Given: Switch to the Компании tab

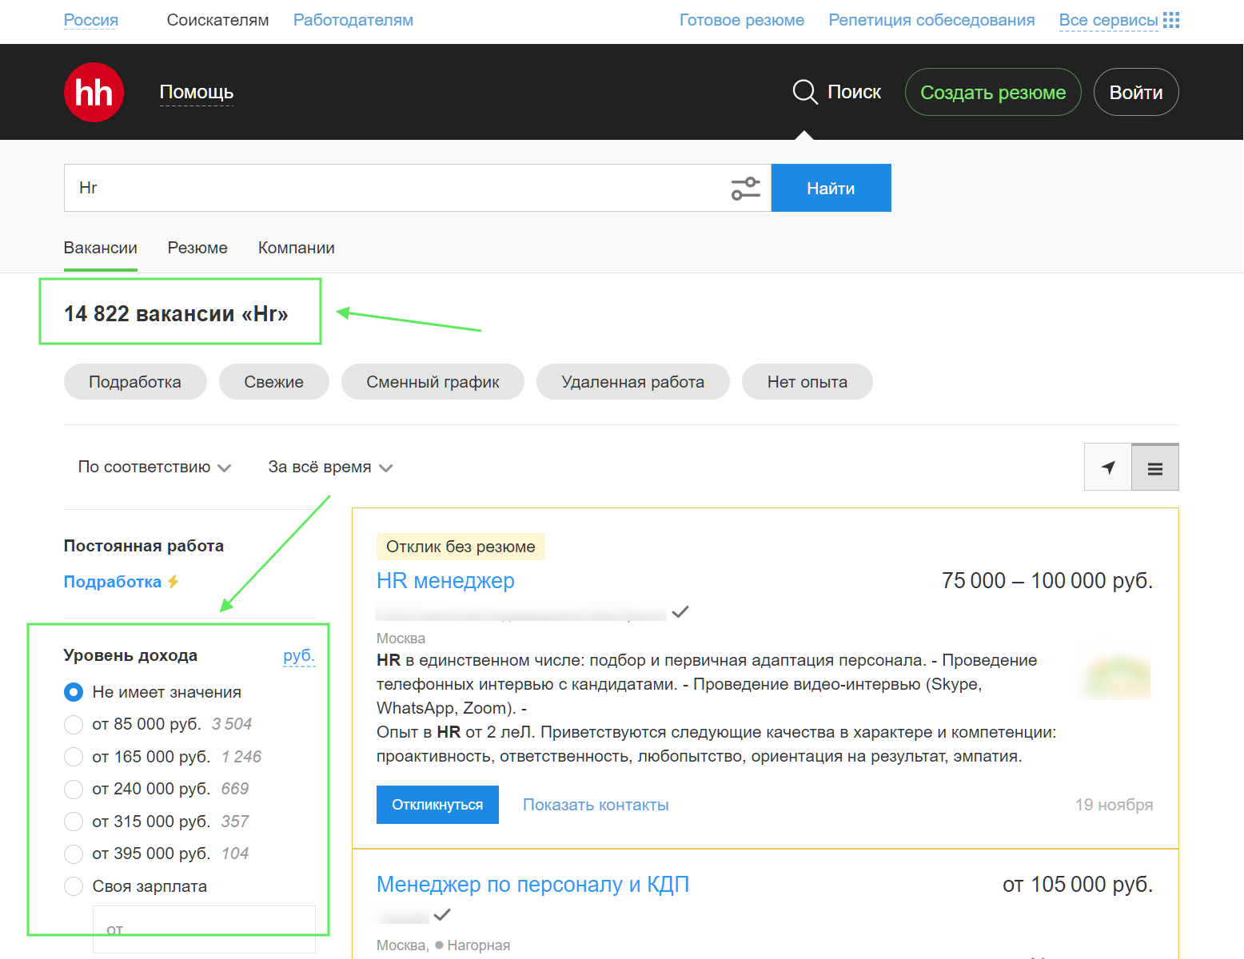Looking at the screenshot, I should tap(296, 249).
